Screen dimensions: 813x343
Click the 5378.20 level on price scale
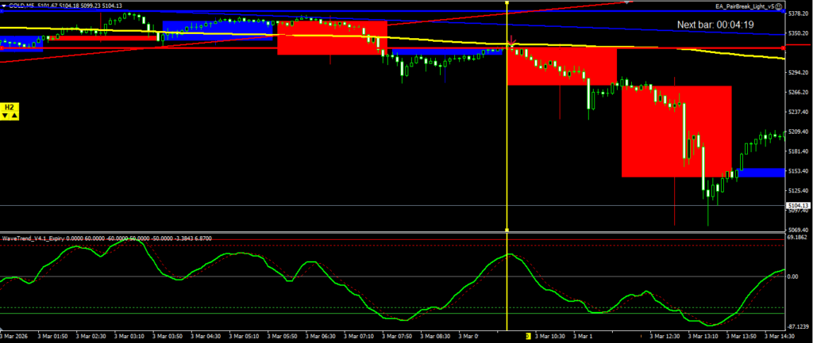(798, 13)
